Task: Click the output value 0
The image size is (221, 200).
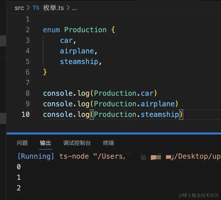Action: coord(19,167)
